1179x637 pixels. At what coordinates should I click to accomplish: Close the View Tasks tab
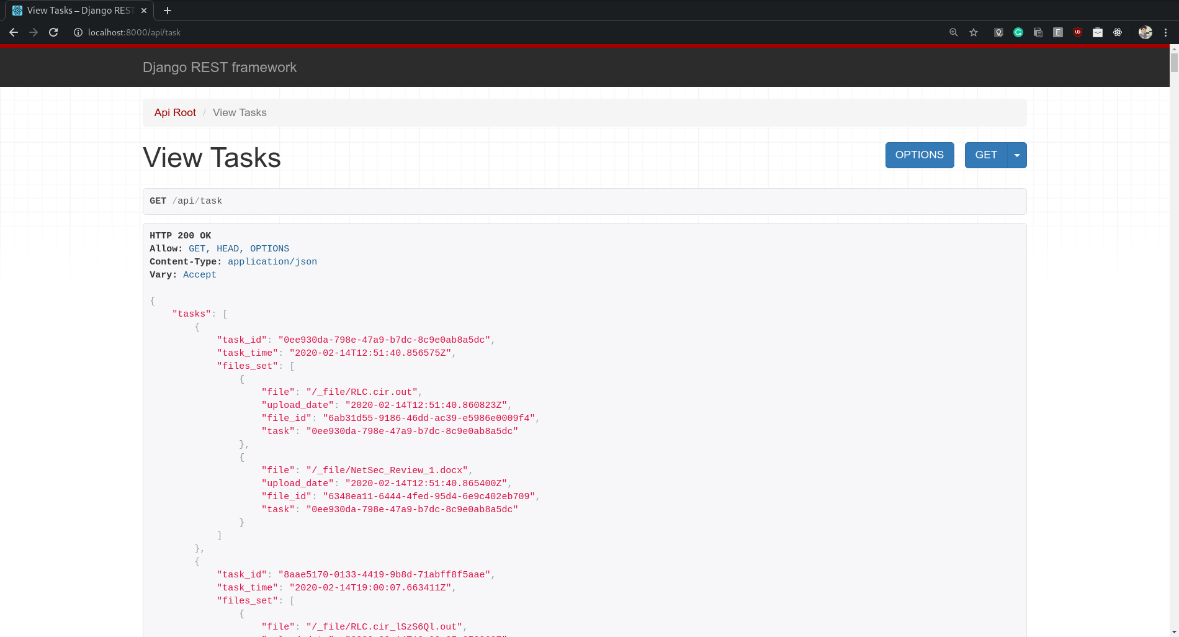(144, 11)
